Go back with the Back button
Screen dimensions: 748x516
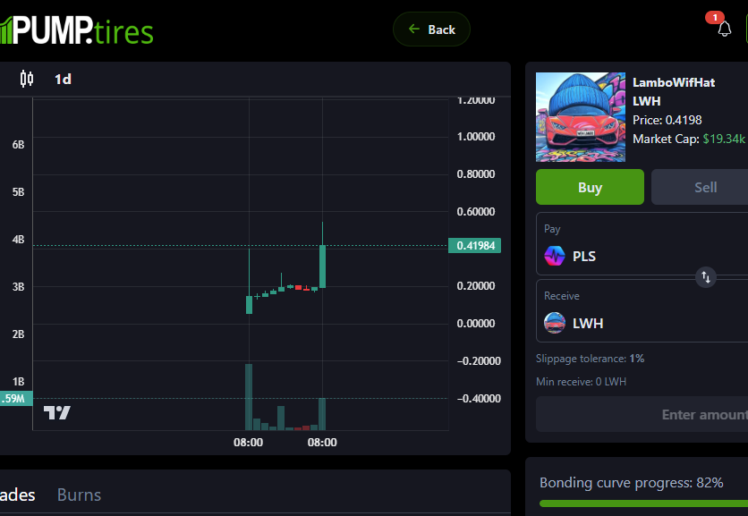(431, 30)
